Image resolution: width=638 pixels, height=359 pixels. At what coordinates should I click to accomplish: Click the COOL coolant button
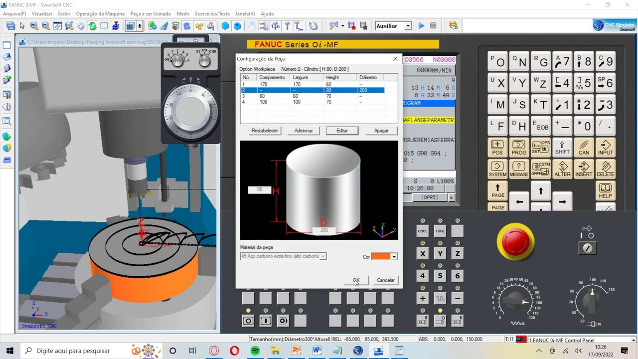pyautogui.click(x=423, y=231)
